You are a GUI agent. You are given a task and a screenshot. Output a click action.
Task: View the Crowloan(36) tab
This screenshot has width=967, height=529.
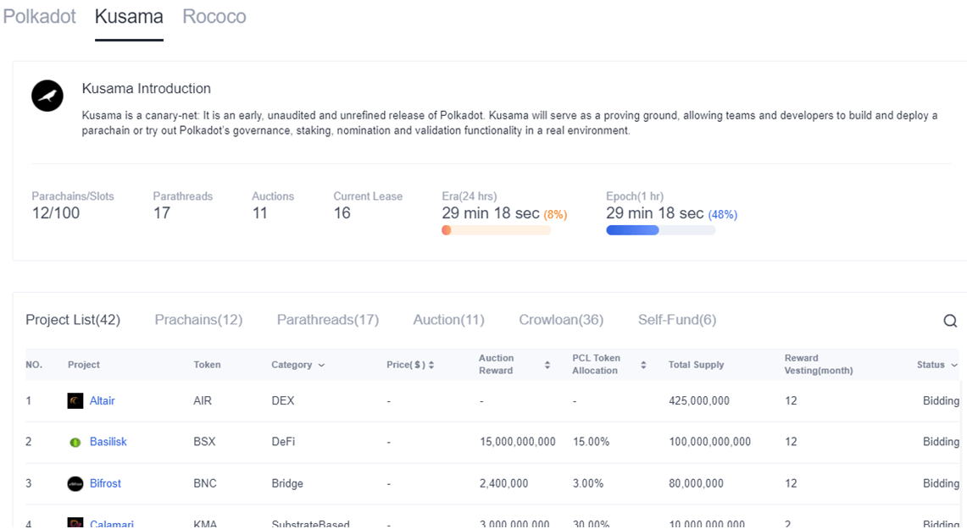click(x=561, y=320)
